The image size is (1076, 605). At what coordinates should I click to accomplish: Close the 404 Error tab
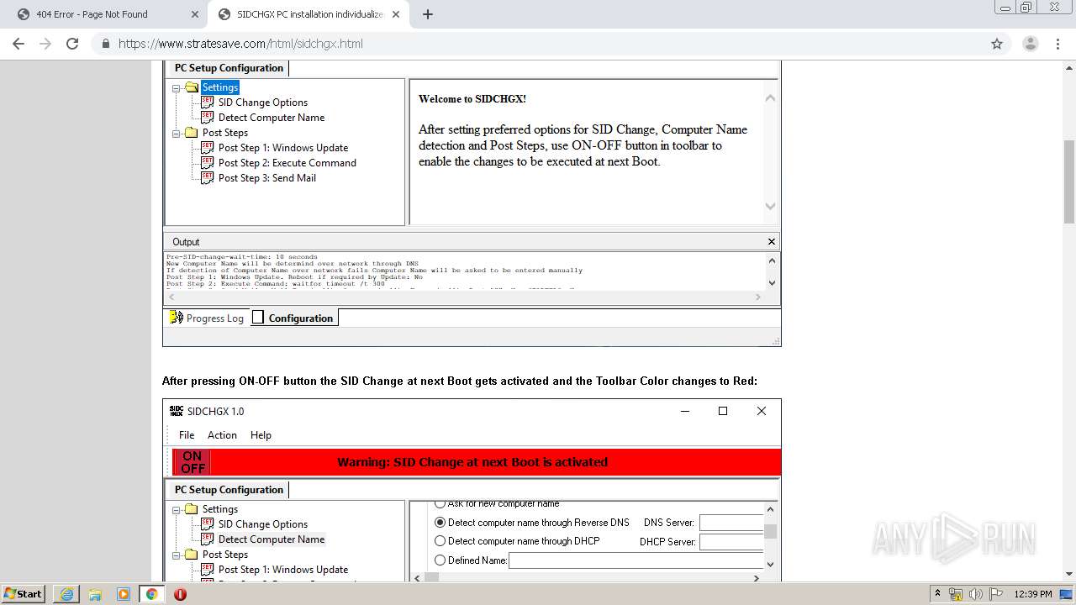(194, 14)
